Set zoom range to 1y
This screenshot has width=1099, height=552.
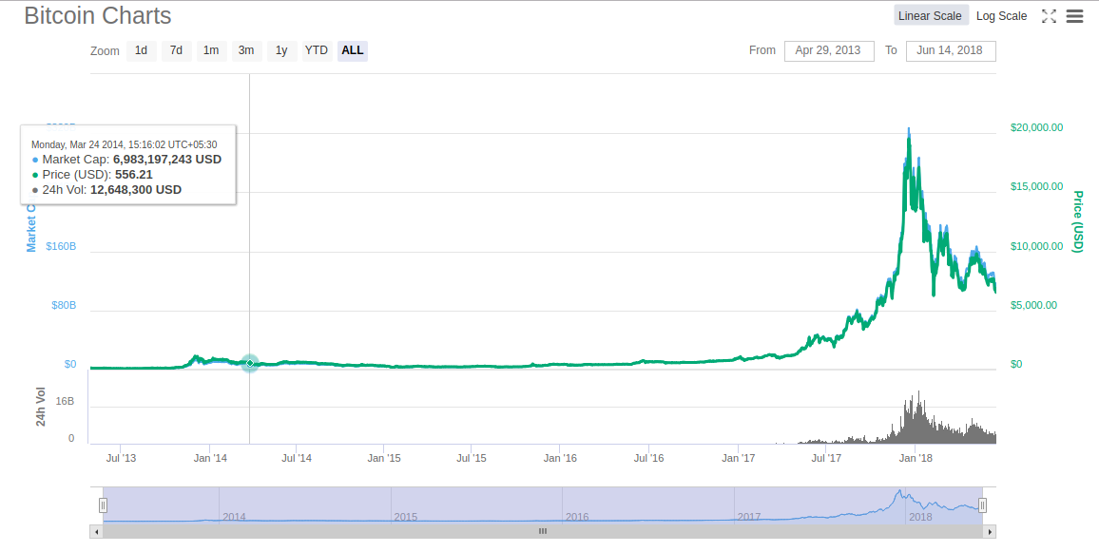pos(281,50)
